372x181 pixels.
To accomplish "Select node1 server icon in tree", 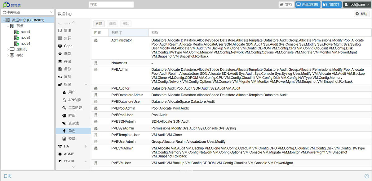I will (x=17, y=32).
